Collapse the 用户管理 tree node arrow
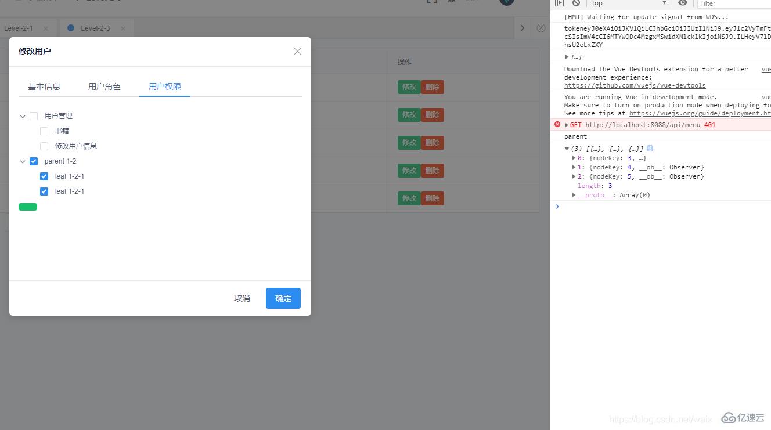771x430 pixels. (23, 116)
